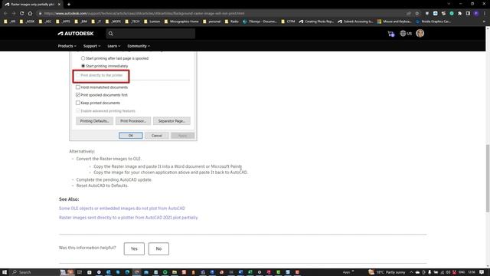Expand the Products menu

(67, 46)
